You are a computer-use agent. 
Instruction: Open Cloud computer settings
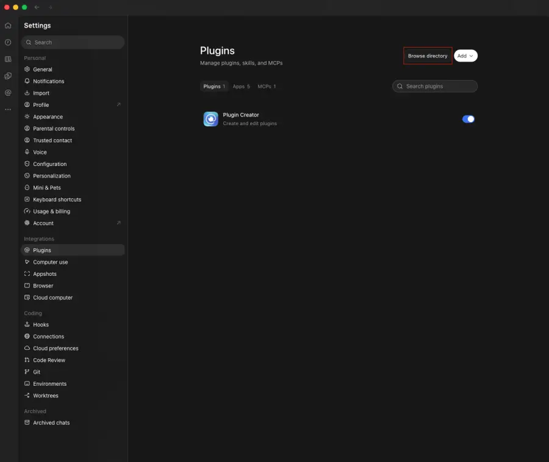[73, 297]
